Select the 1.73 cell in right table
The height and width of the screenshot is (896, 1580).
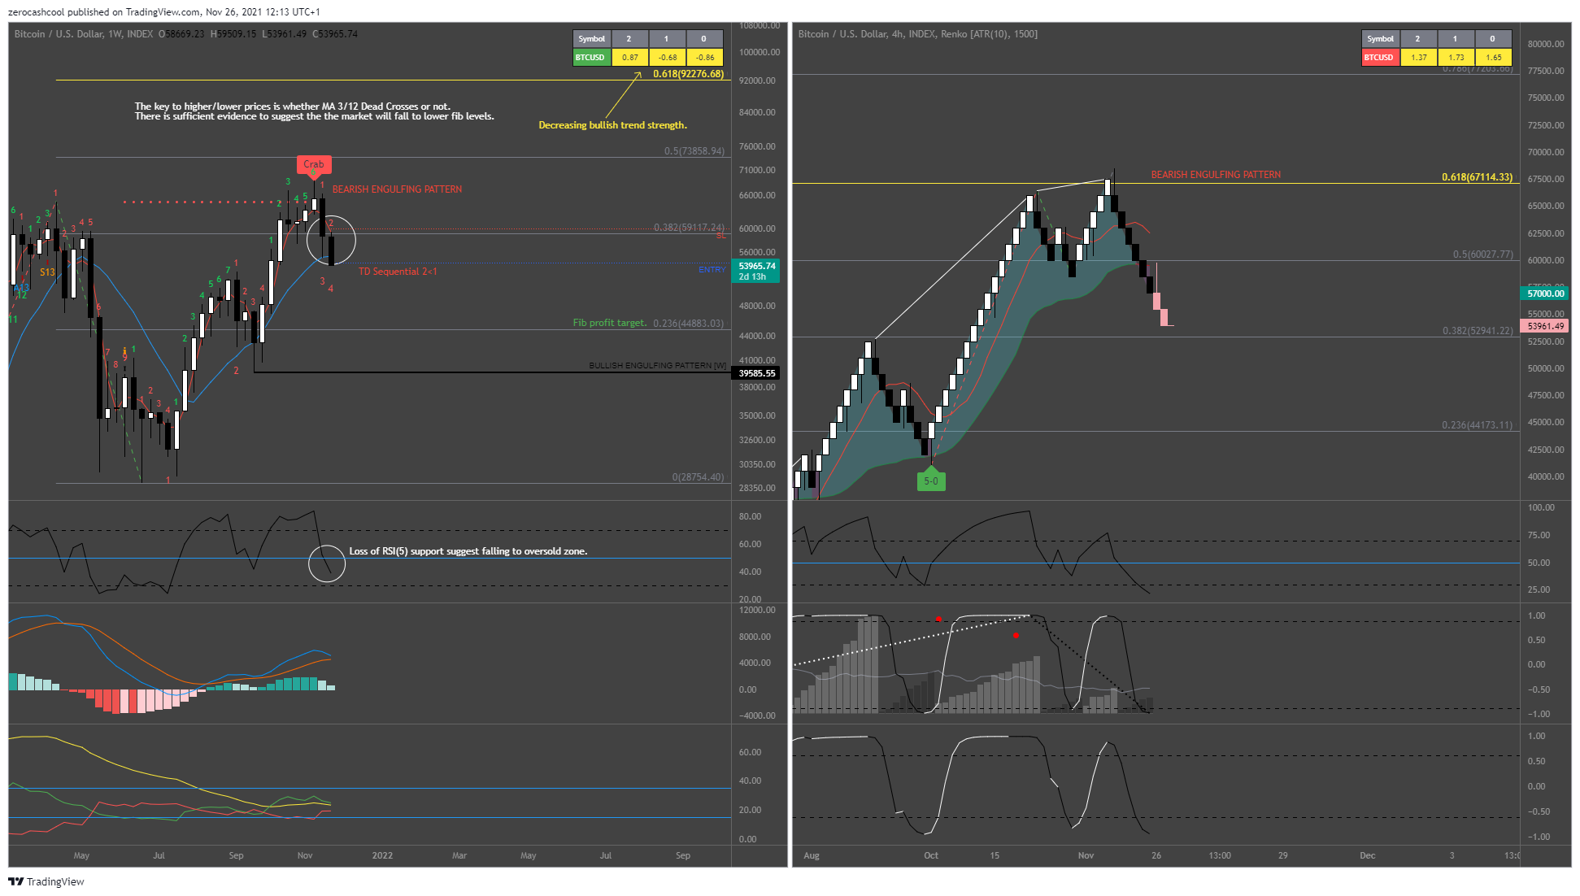click(x=1456, y=58)
